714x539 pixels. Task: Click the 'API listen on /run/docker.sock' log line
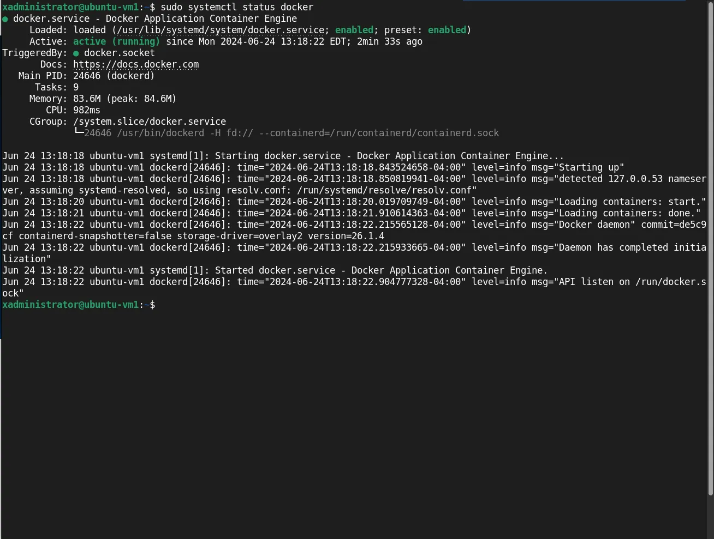354,287
